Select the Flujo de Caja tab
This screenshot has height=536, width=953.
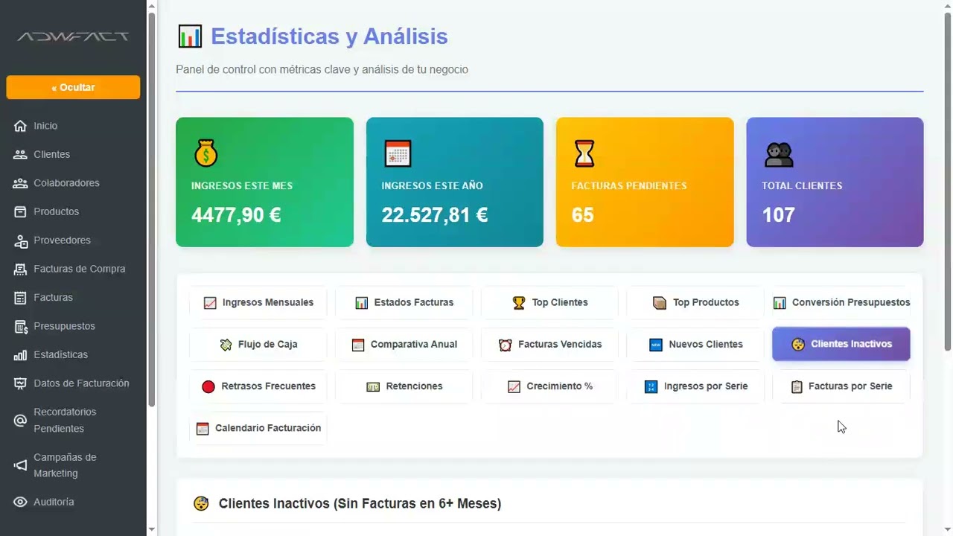(258, 345)
